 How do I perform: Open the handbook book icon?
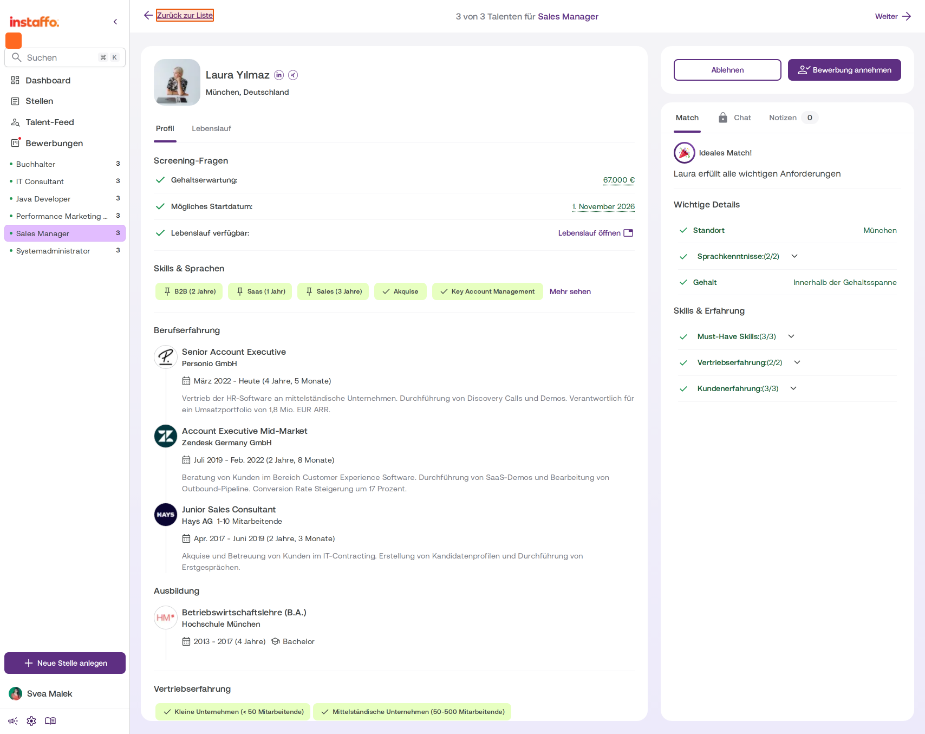point(50,721)
